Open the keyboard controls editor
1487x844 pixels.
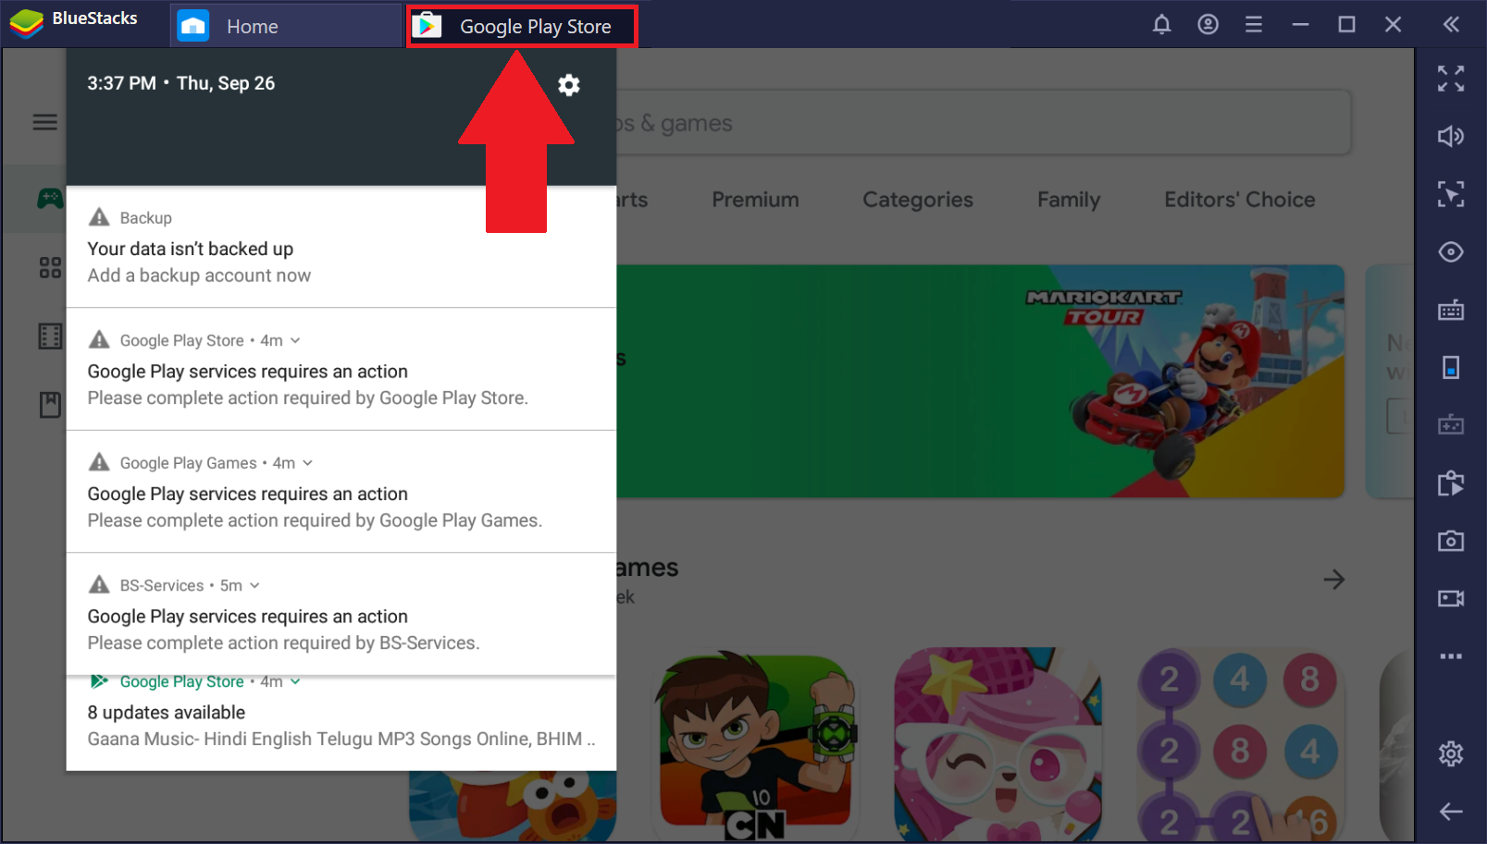click(x=1451, y=310)
